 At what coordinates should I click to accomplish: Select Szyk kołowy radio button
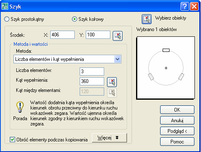coord(74,19)
